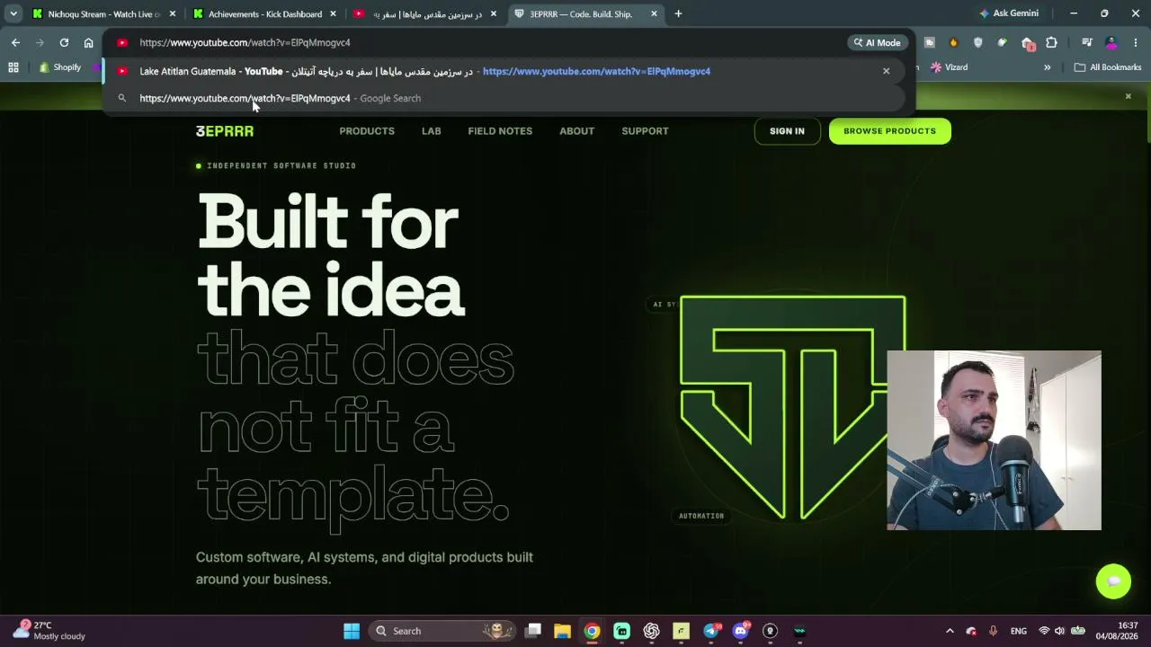1151x647 pixels.
Task: Open the Products nav item
Action: 367,131
